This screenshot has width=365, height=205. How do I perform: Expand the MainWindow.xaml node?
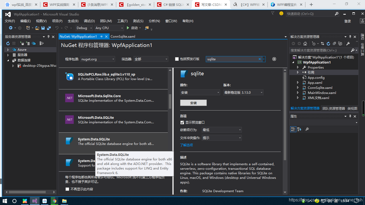tap(298, 93)
